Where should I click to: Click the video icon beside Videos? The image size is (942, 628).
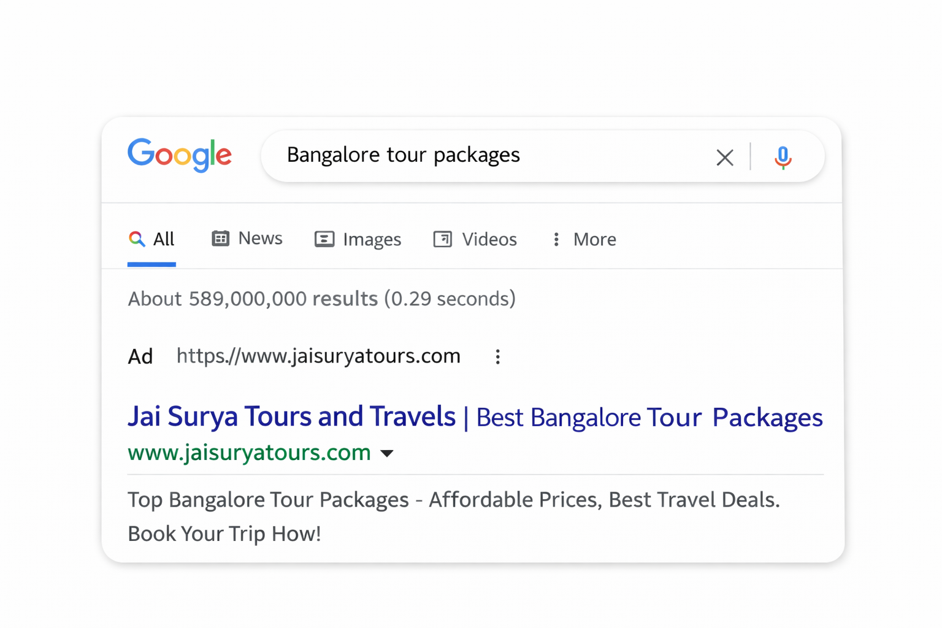(443, 239)
